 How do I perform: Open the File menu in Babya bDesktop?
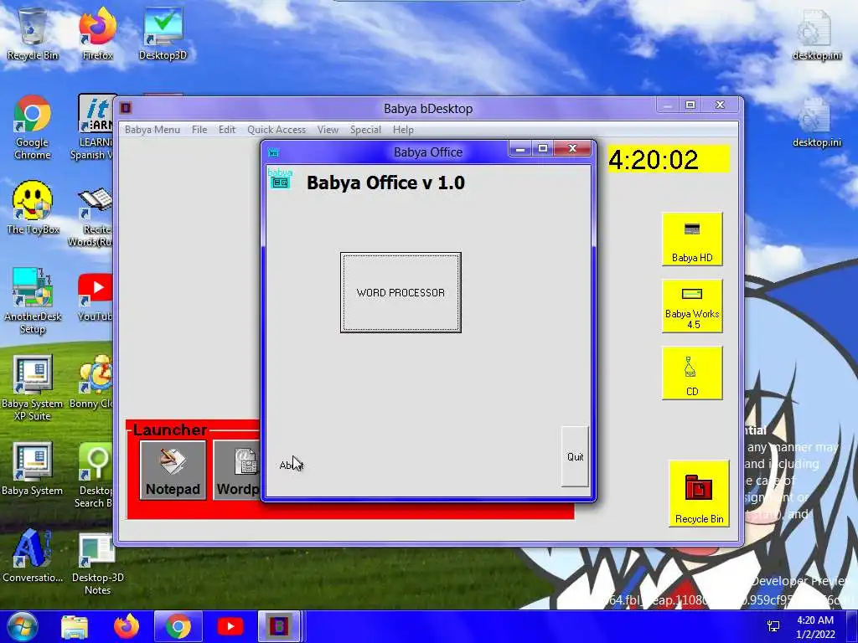coord(199,130)
